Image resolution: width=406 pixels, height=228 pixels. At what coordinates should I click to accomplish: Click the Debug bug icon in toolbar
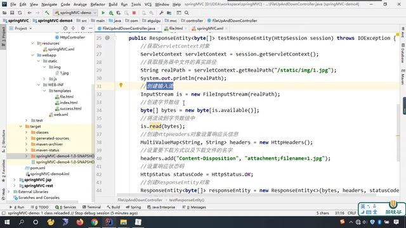pos(111,13)
